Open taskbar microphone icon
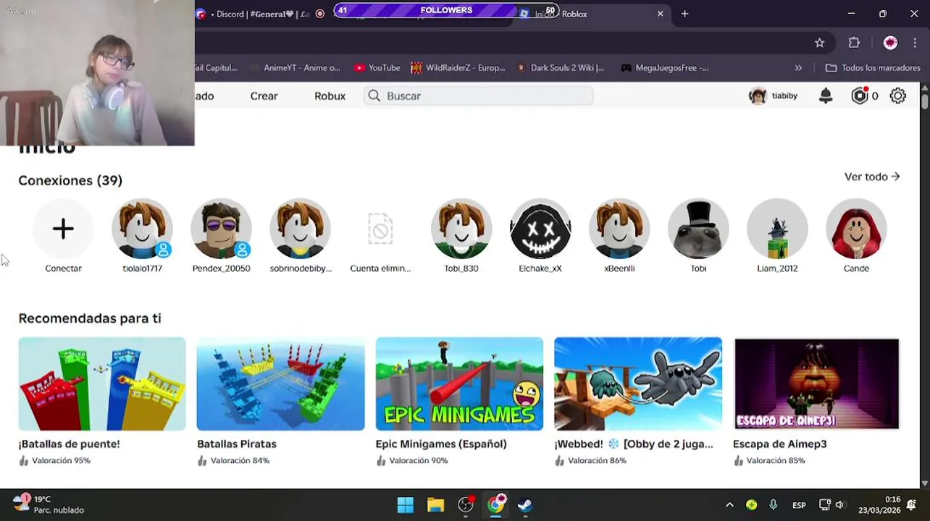Screen dimensions: 930x521 (x=773, y=505)
